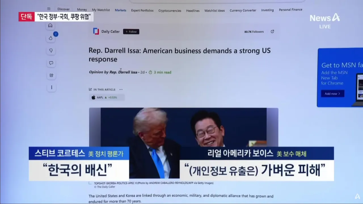The image size is (363, 204).
Task: Open the Headlines tab
Action: pos(193,11)
